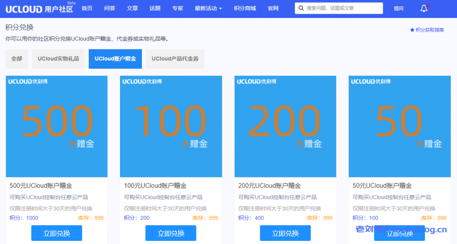This screenshot has height=244, width=457.
Task: Select the 全部 category tab
Action: click(17, 59)
